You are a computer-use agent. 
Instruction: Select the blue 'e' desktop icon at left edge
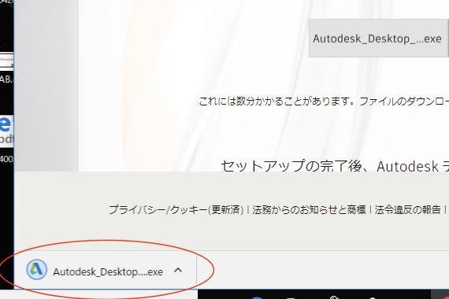6,124
